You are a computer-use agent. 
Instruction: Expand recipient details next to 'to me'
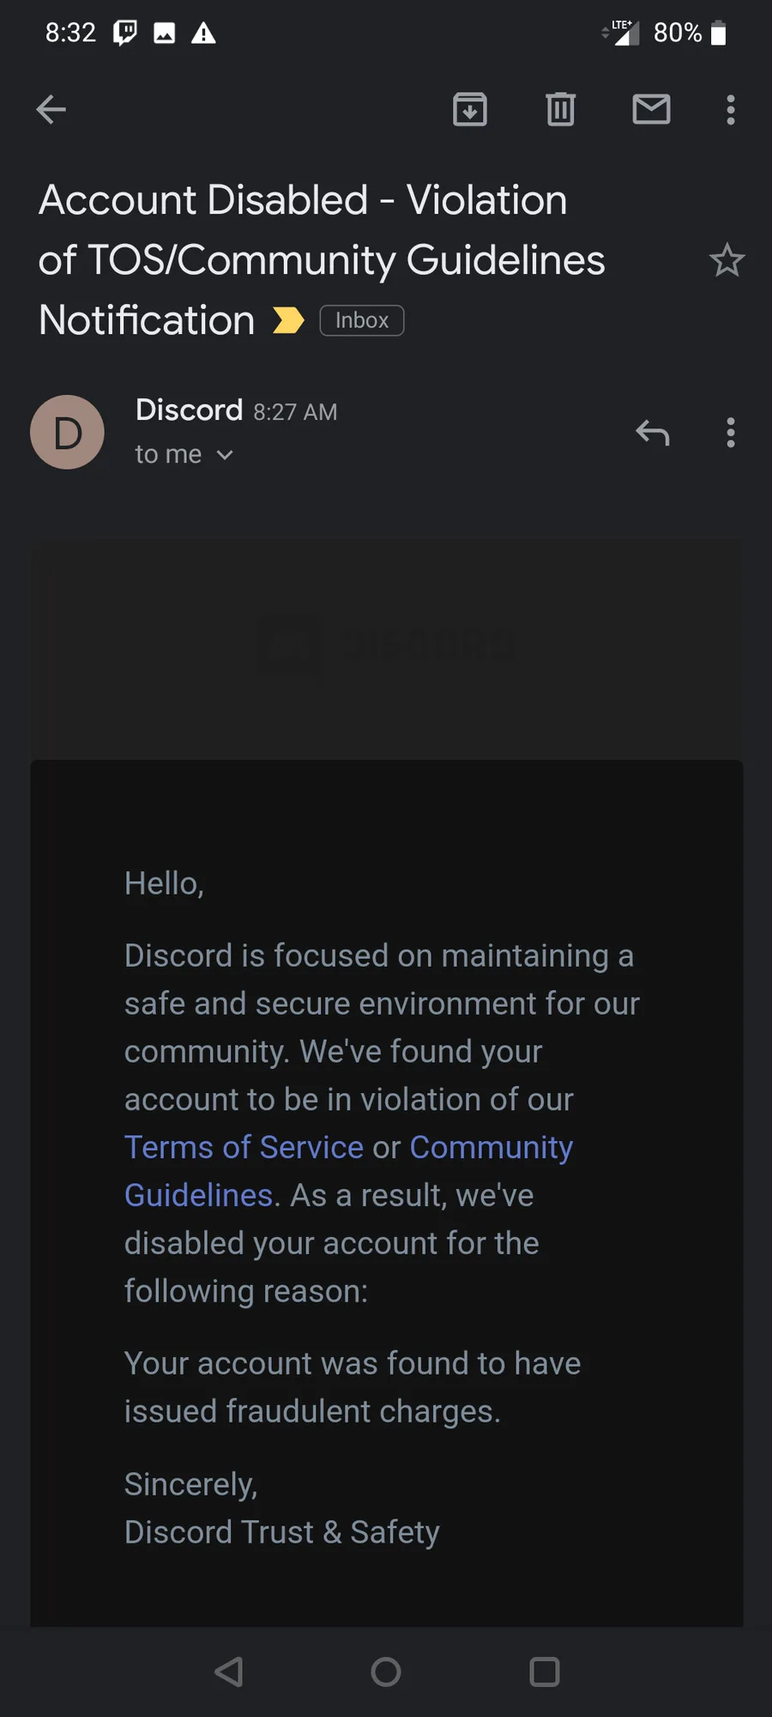coord(225,455)
